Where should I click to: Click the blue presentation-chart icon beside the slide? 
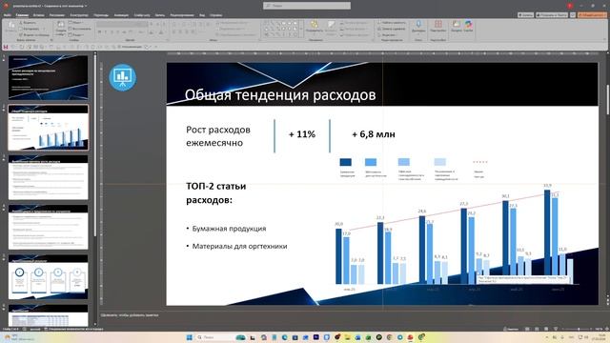[x=123, y=77]
